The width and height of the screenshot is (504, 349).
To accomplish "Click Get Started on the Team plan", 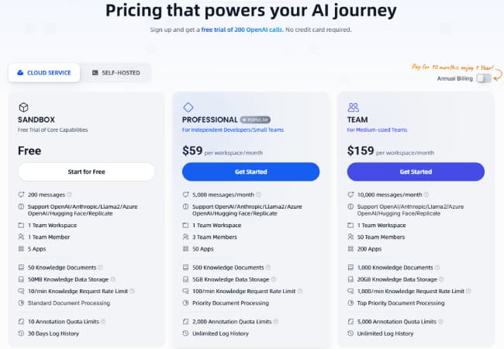I will 416,171.
